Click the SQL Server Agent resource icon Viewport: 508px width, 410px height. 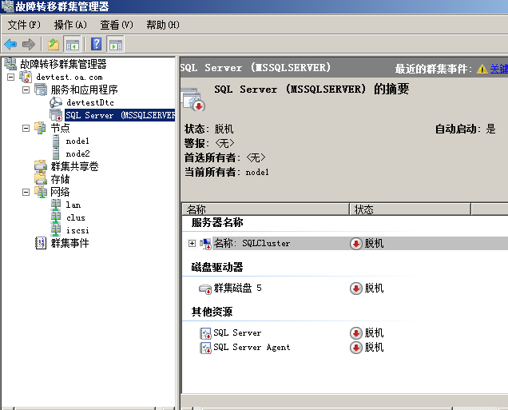pyautogui.click(x=205, y=348)
